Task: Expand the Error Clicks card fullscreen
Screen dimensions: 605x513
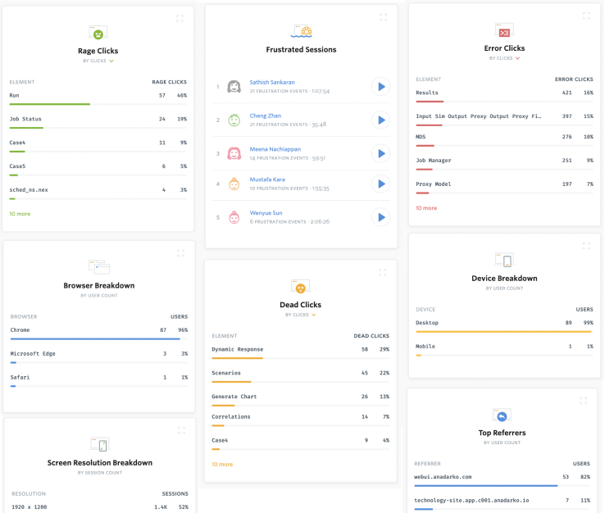Action: [586, 16]
